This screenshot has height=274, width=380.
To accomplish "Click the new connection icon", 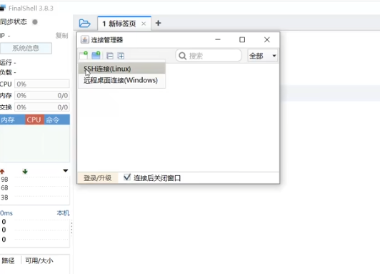I will pos(84,55).
